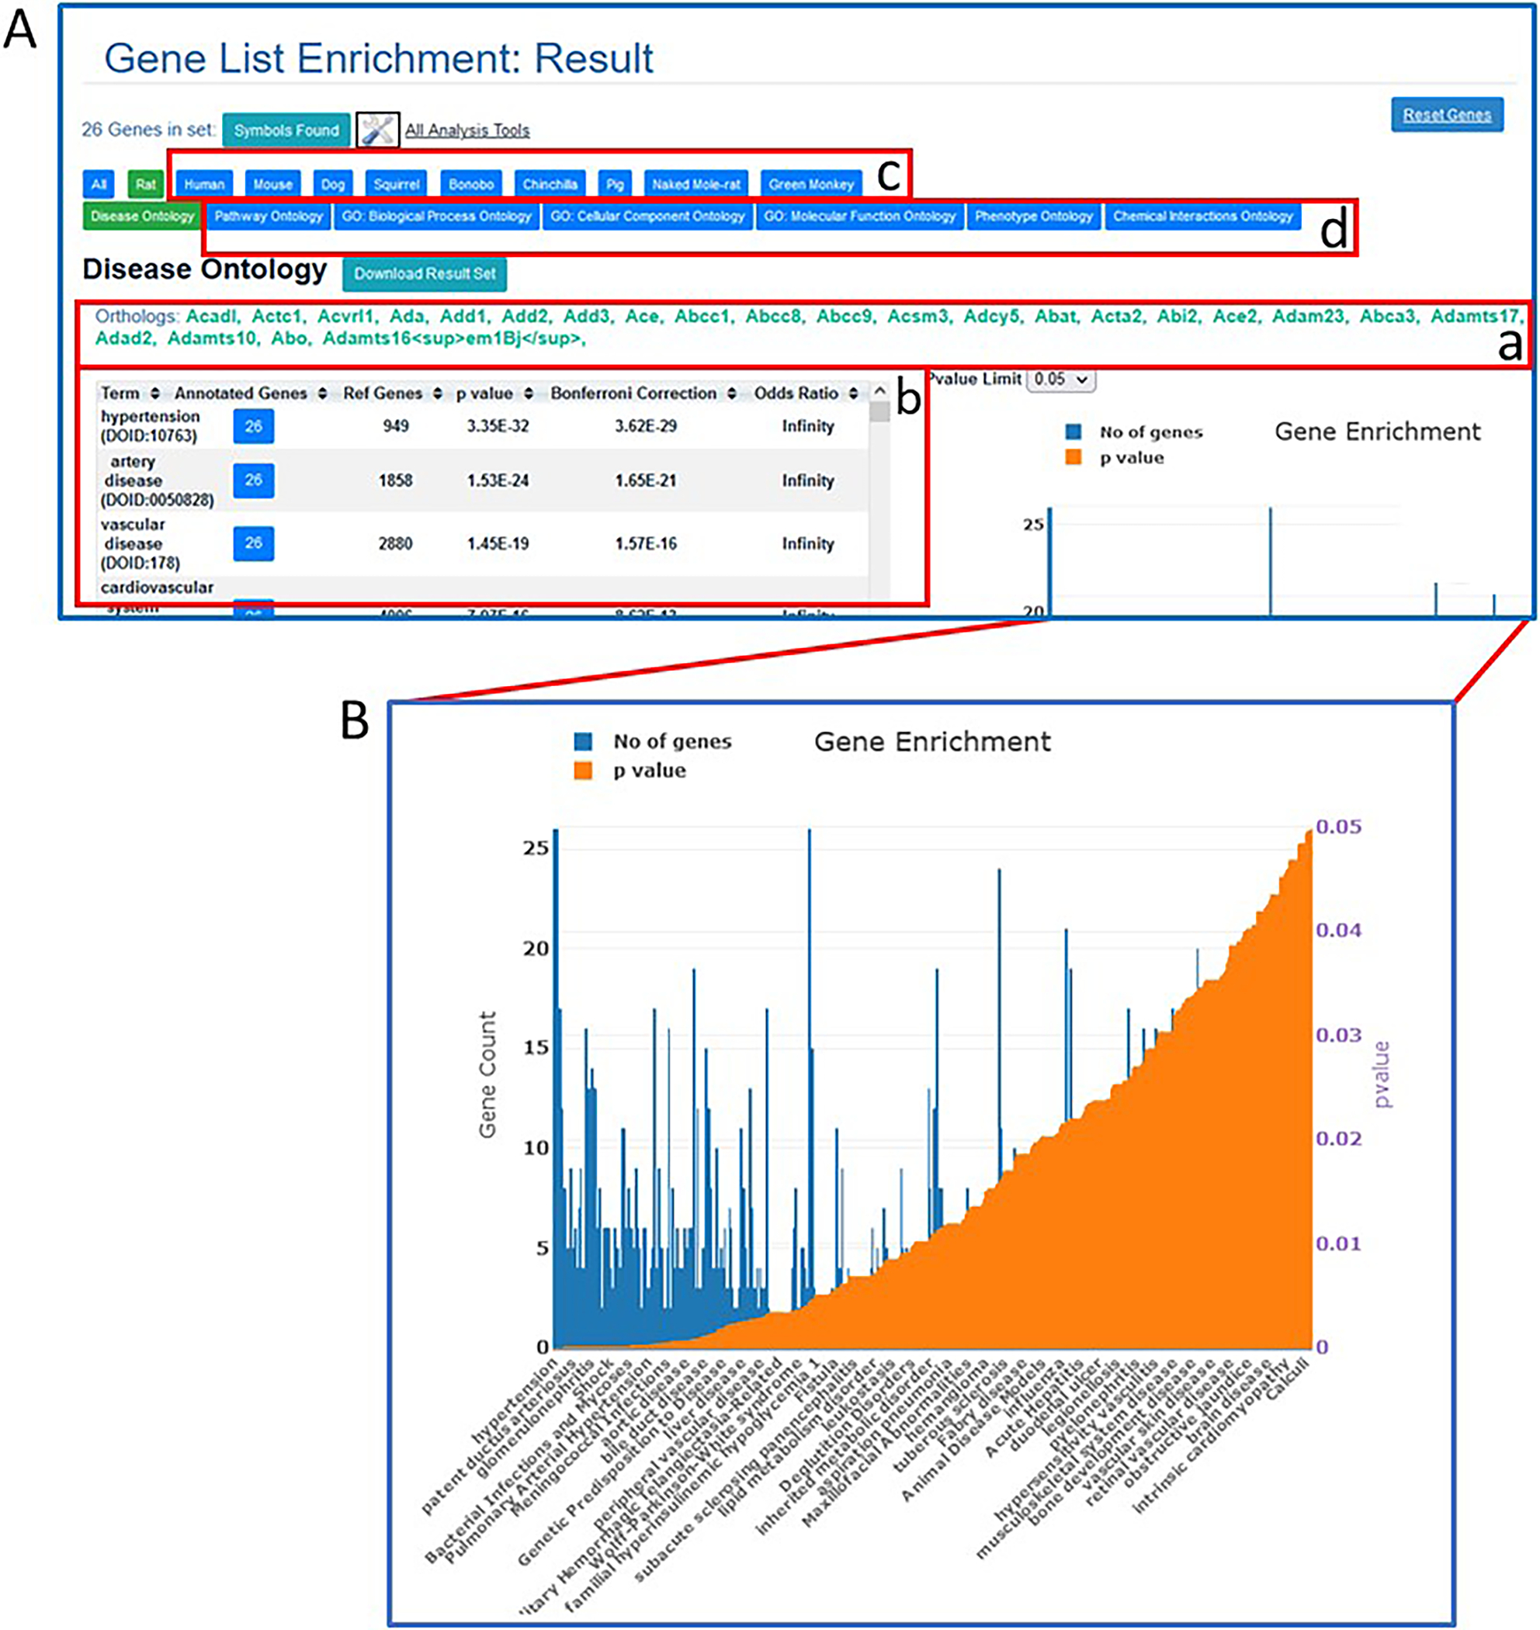
Task: Sort by p value column arrows
Action: pyautogui.click(x=529, y=393)
